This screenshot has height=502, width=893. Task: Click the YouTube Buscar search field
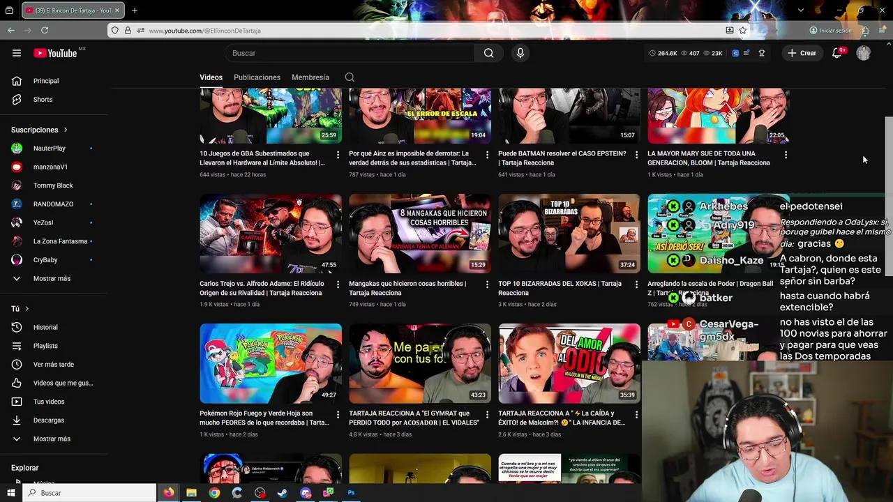point(350,53)
